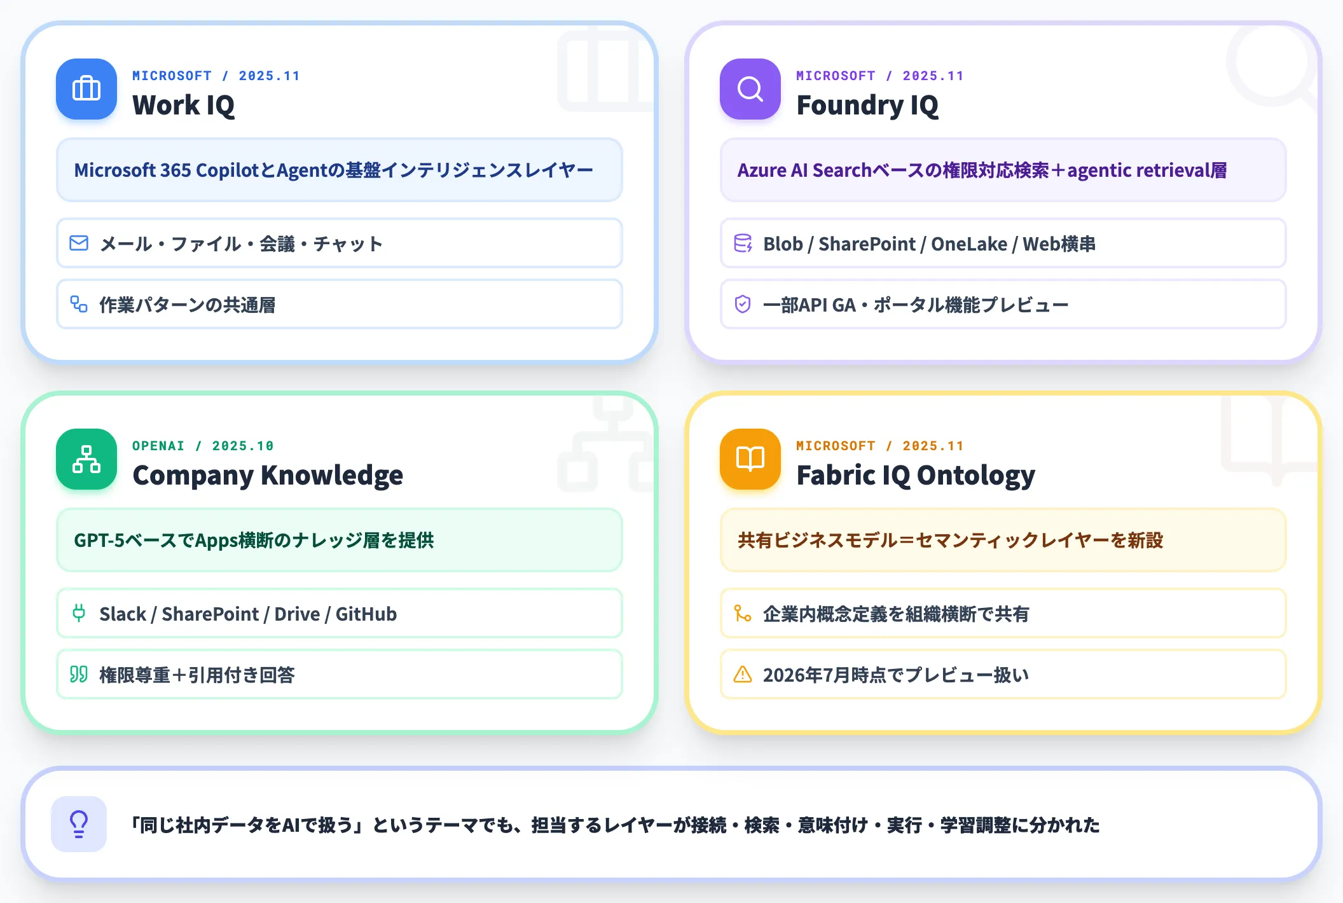Viewport: 1343px width, 903px height.
Task: Click the メール・ファイル・会議・チャット row
Action: (x=340, y=243)
